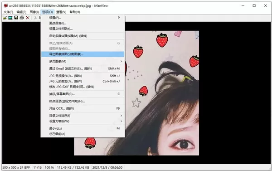Click status bar date 2021/12/8 / 08:56:50
Screen dimensions: 272x171
point(107,167)
